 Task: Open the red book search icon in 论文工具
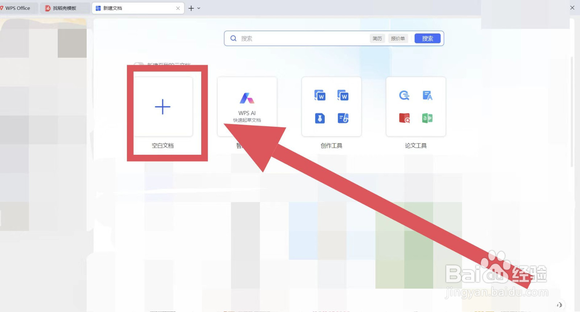coord(404,118)
